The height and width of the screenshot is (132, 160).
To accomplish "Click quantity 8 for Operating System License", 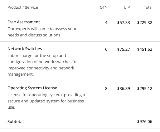I will point(106,89).
